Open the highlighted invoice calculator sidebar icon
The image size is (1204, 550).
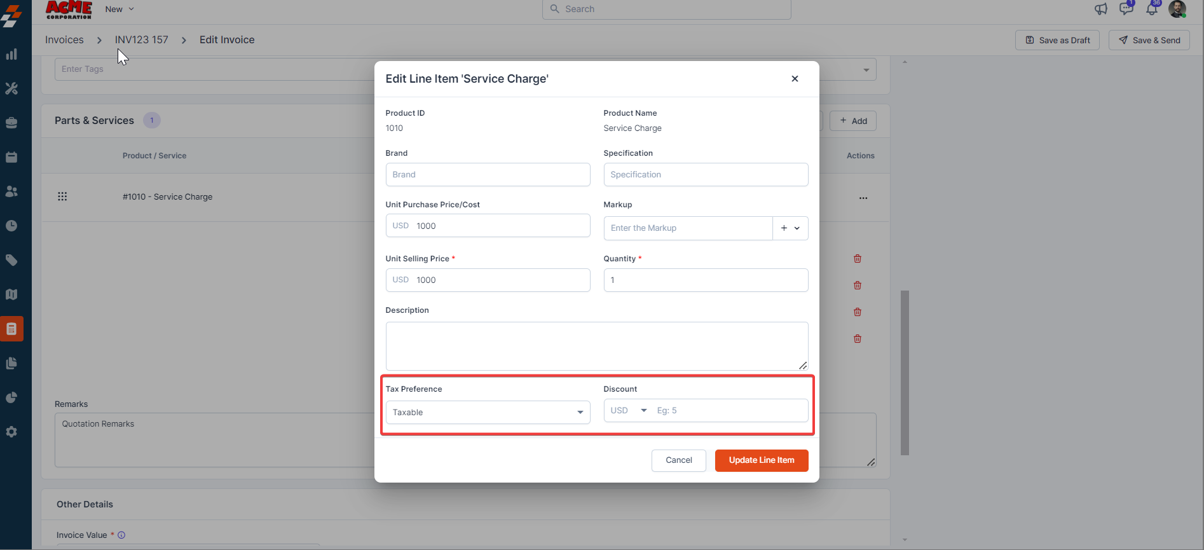coord(11,329)
